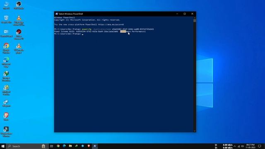Screen dimensions: 265x149
Task: Open Edge from the taskbar
Action: point(64,146)
